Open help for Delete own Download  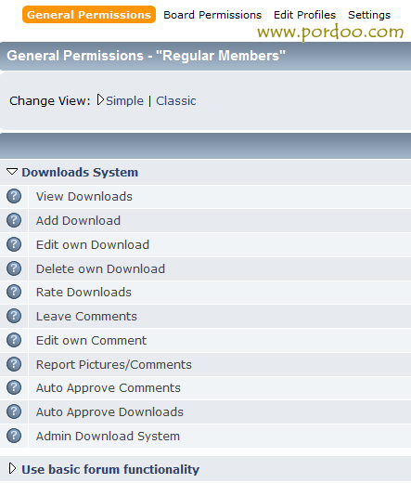[x=14, y=268]
